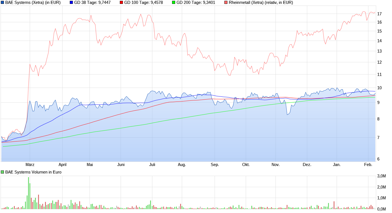Click the volume axis value 1,0M

tap(381, 198)
